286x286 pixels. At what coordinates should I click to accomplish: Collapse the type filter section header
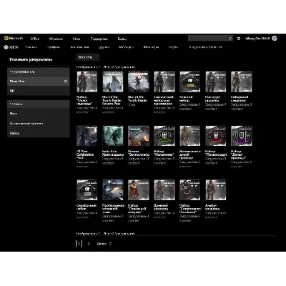tap(39, 104)
